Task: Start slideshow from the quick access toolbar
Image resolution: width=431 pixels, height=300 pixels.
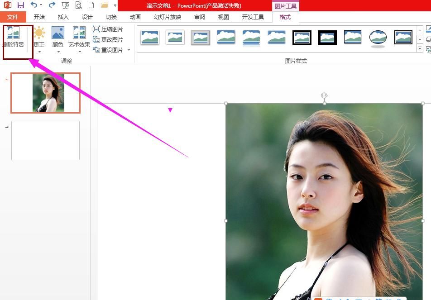Action: click(x=65, y=5)
